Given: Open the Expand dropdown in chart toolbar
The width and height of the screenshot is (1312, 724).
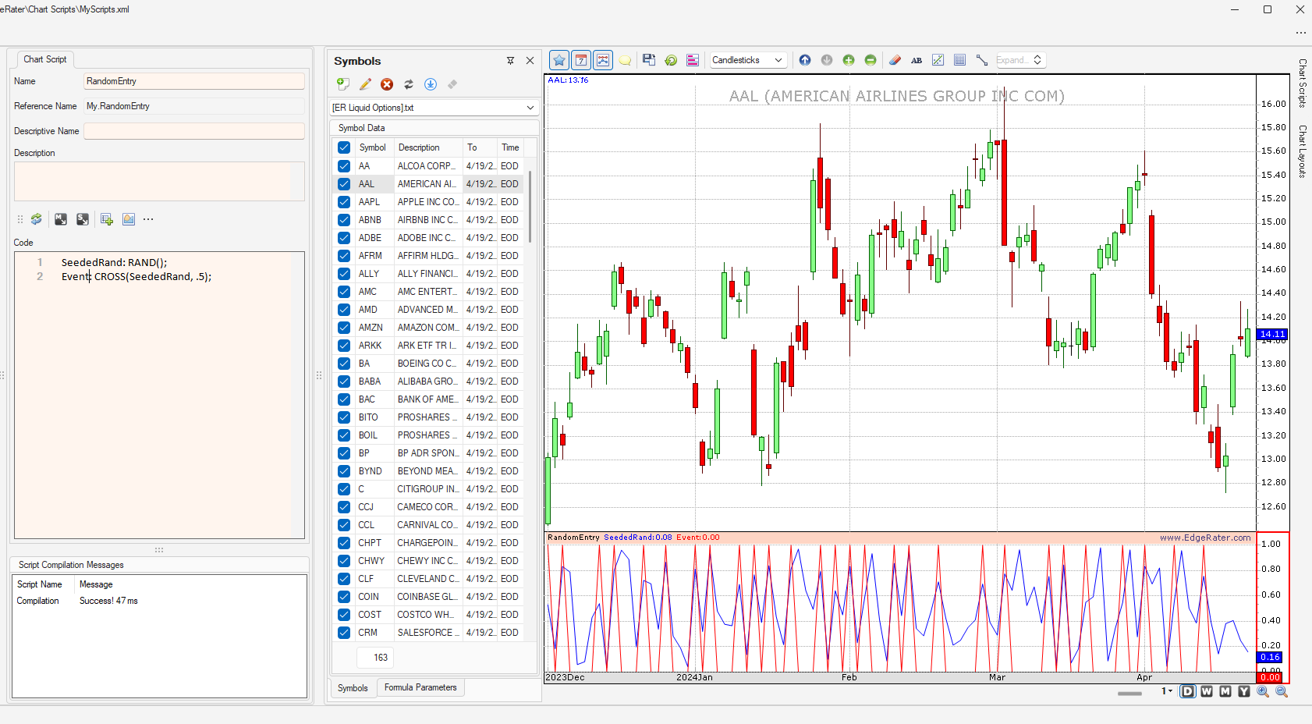Looking at the screenshot, I should (x=1019, y=60).
